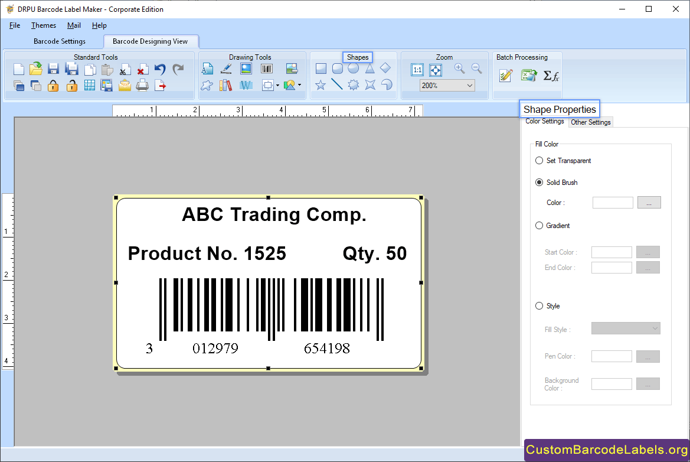Zoom out with the minus magnifier
The image size is (690, 462).
pos(476,69)
